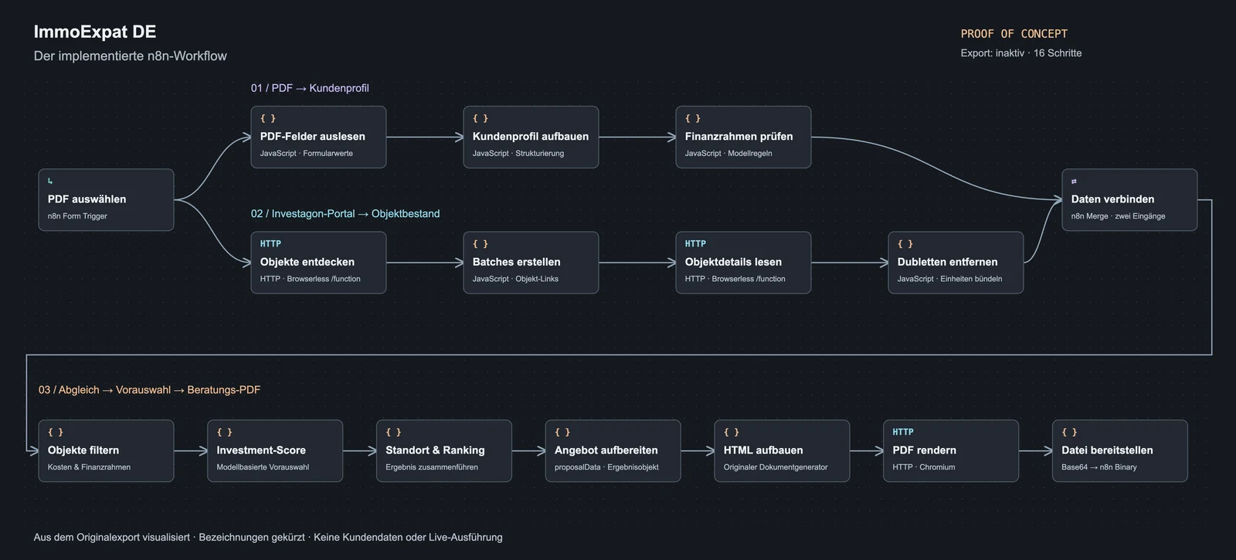Click the ImmoExpat DE heading
The height and width of the screenshot is (560, 1236).
tap(95, 32)
